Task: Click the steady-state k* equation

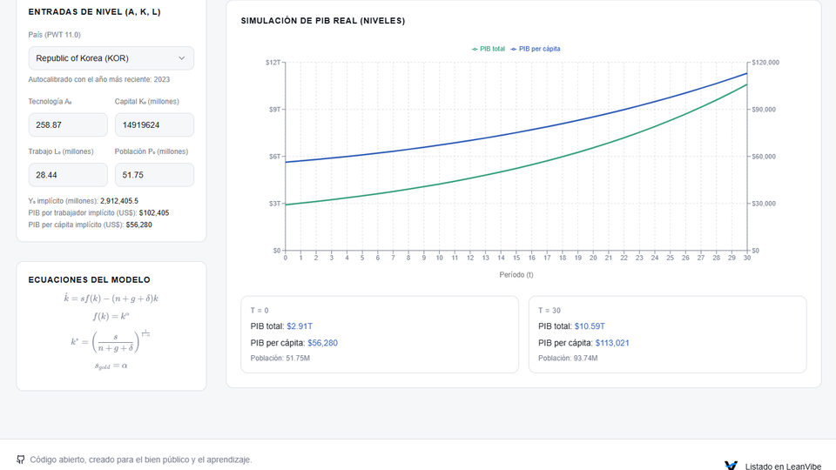Action: 111,340
